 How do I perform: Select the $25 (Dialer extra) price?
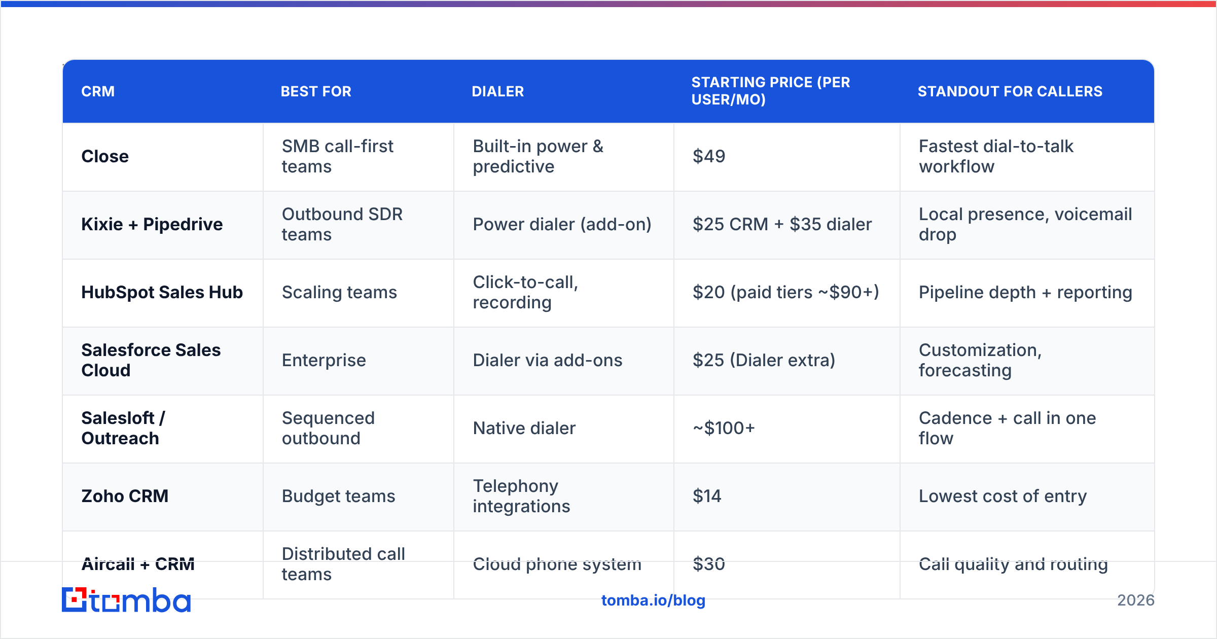787,361
